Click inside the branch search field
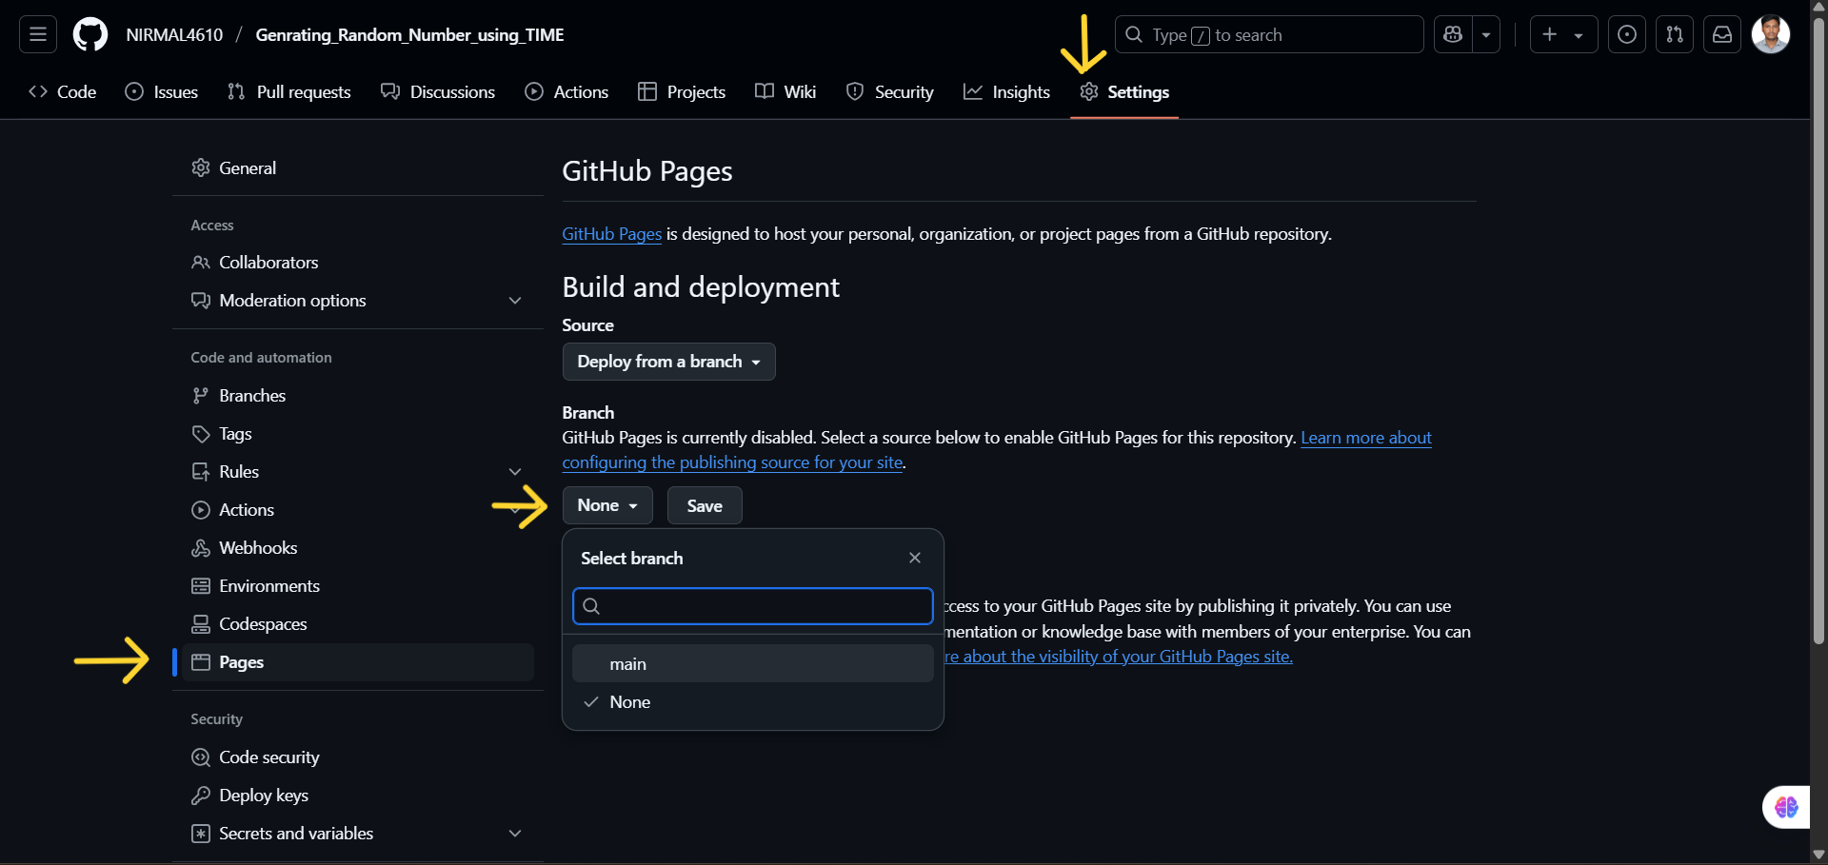The height and width of the screenshot is (865, 1828). pyautogui.click(x=752, y=606)
